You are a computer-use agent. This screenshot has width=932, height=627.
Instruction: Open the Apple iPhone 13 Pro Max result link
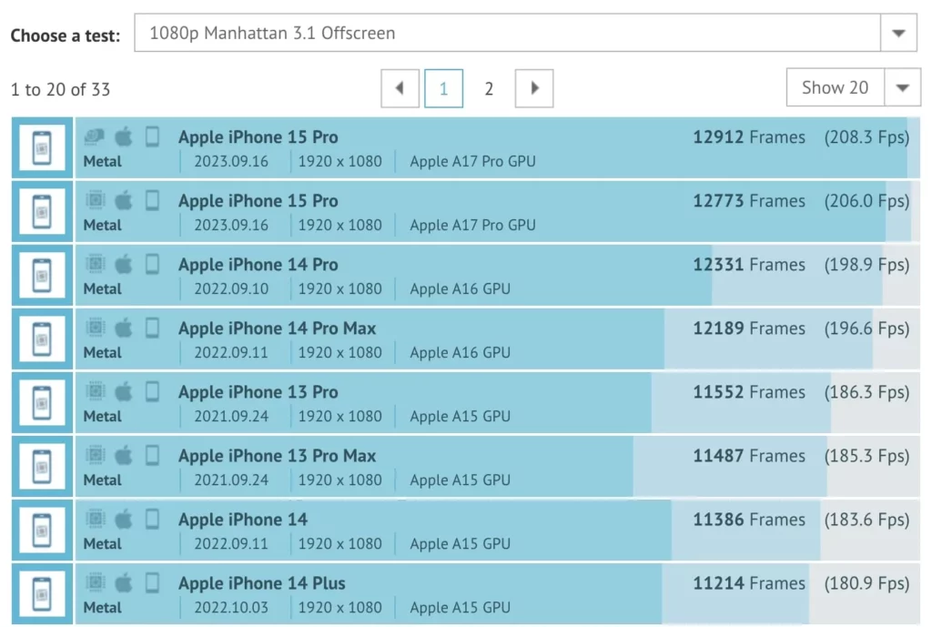tap(277, 456)
